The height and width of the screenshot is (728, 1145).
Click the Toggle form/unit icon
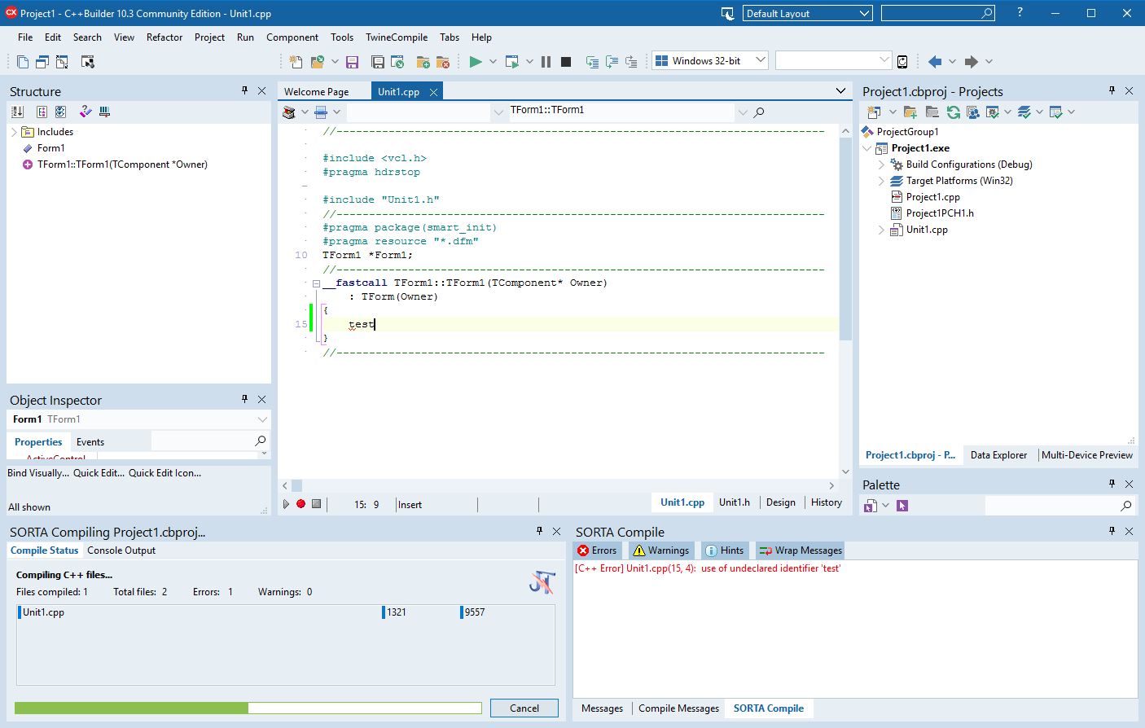pyautogui.click(x=62, y=62)
